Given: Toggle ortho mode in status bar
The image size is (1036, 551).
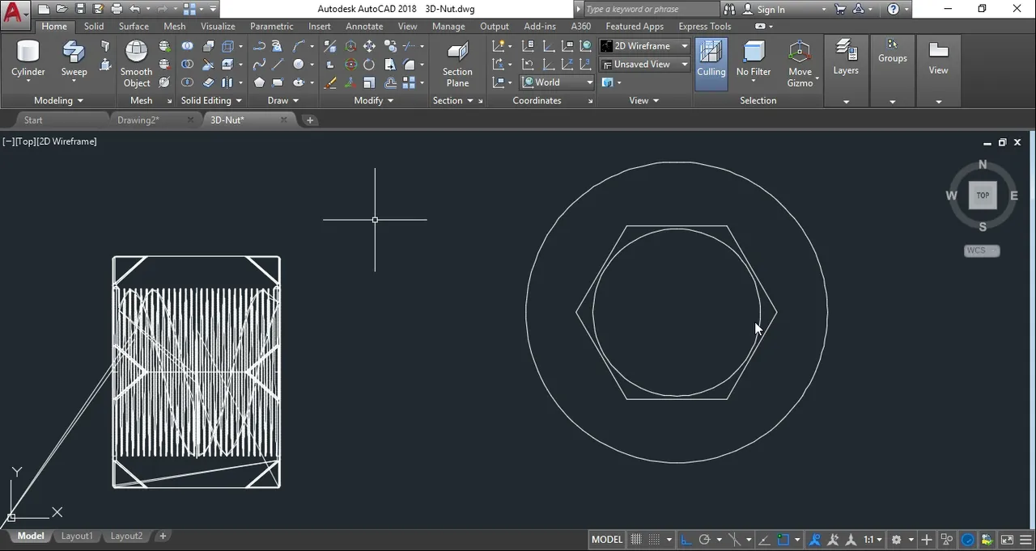Looking at the screenshot, I should pyautogui.click(x=686, y=540).
